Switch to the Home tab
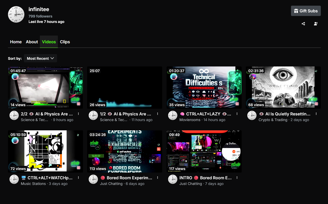The width and height of the screenshot is (328, 204). [16, 42]
